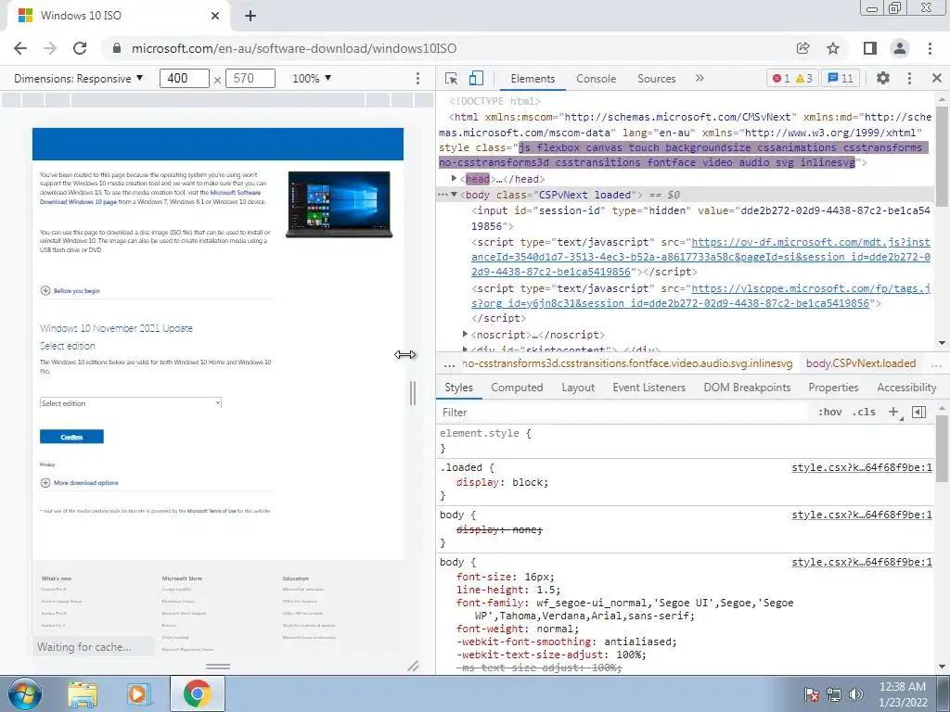Open a new tab with plus icon
This screenshot has height=712, width=950.
pos(250,16)
